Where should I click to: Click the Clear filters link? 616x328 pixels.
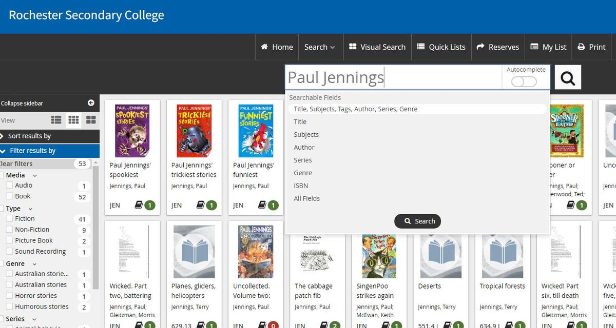[16, 164]
